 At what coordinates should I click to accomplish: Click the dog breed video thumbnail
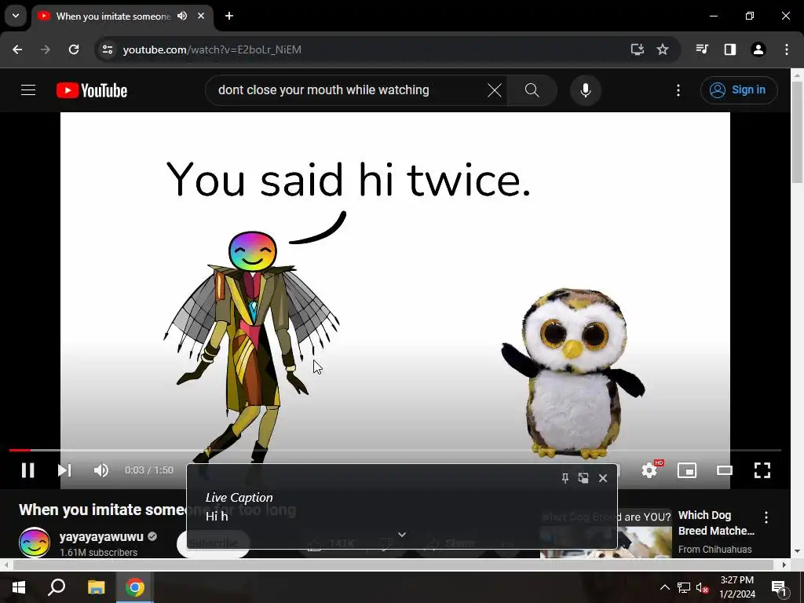[x=606, y=533]
